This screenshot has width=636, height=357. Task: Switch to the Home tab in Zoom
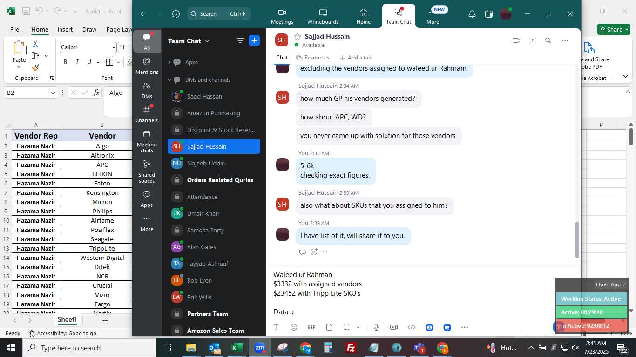tap(364, 16)
